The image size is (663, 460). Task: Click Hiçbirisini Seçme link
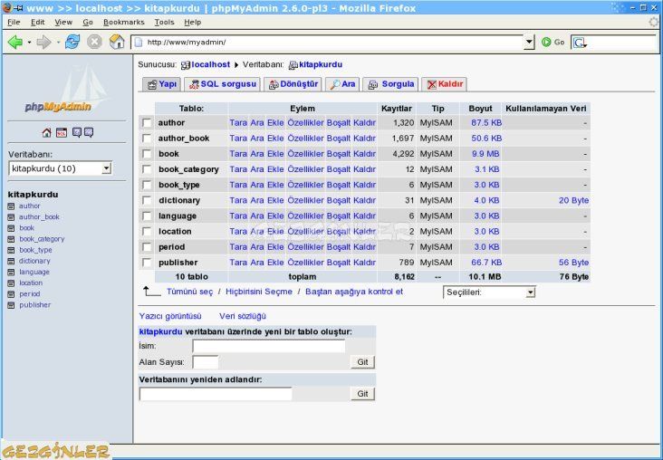point(259,292)
